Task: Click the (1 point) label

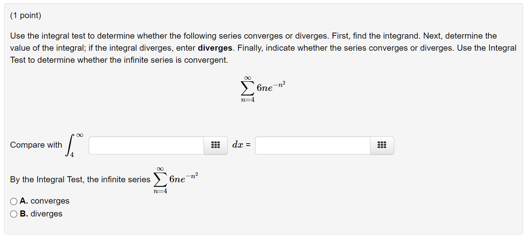Action: coord(25,15)
